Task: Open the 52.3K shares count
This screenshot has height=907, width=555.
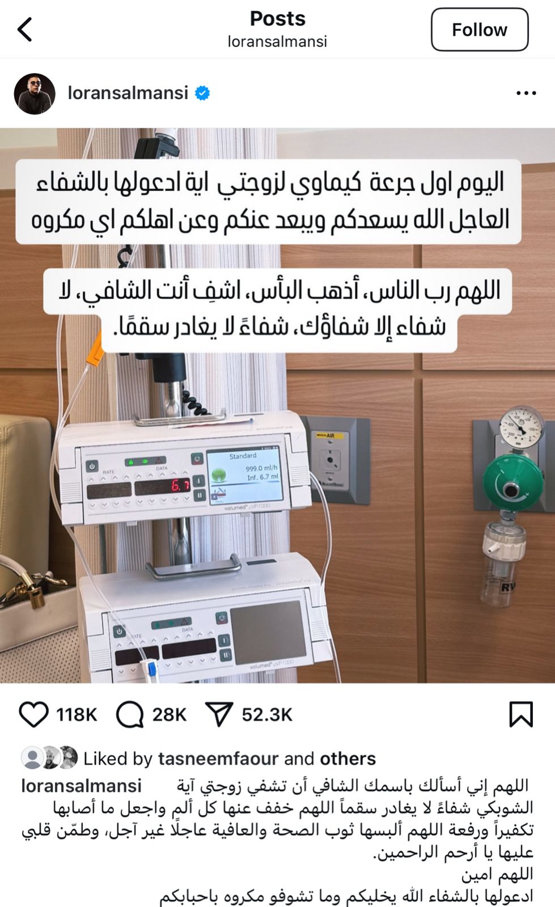Action: point(267,715)
